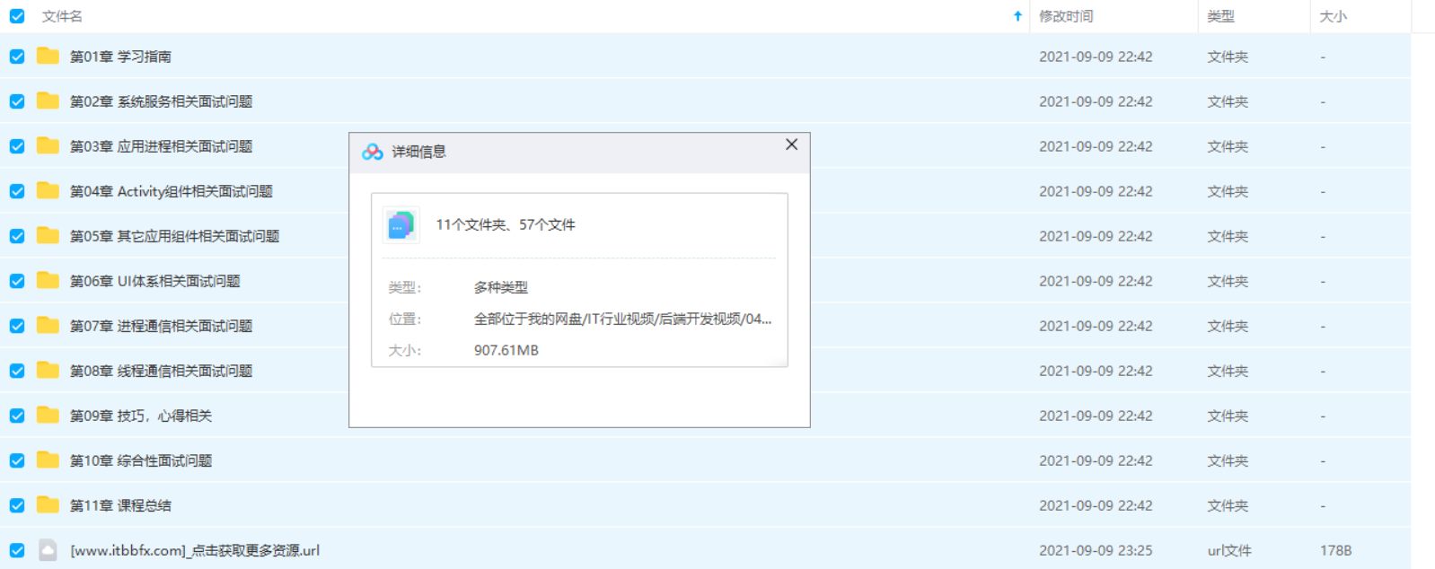Open folder 第03章 应用进程相关面试问题
The width and height of the screenshot is (1435, 569).
coord(161,146)
